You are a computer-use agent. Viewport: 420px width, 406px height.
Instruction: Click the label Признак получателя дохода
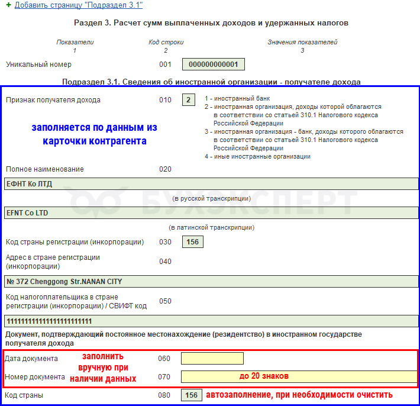[x=53, y=100]
